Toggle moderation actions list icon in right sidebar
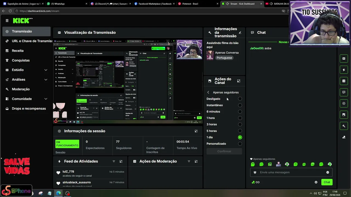 [344, 81]
